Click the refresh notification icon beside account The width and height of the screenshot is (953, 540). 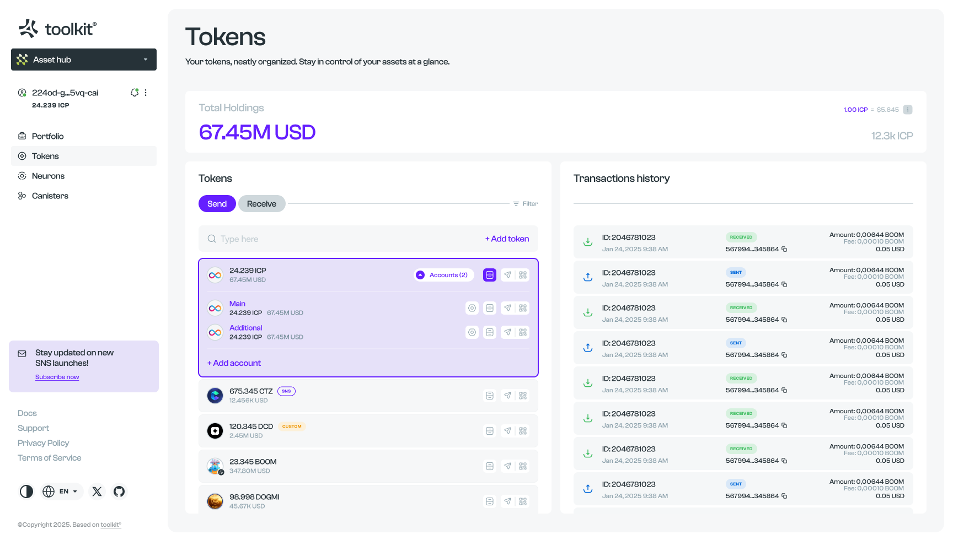tap(134, 93)
